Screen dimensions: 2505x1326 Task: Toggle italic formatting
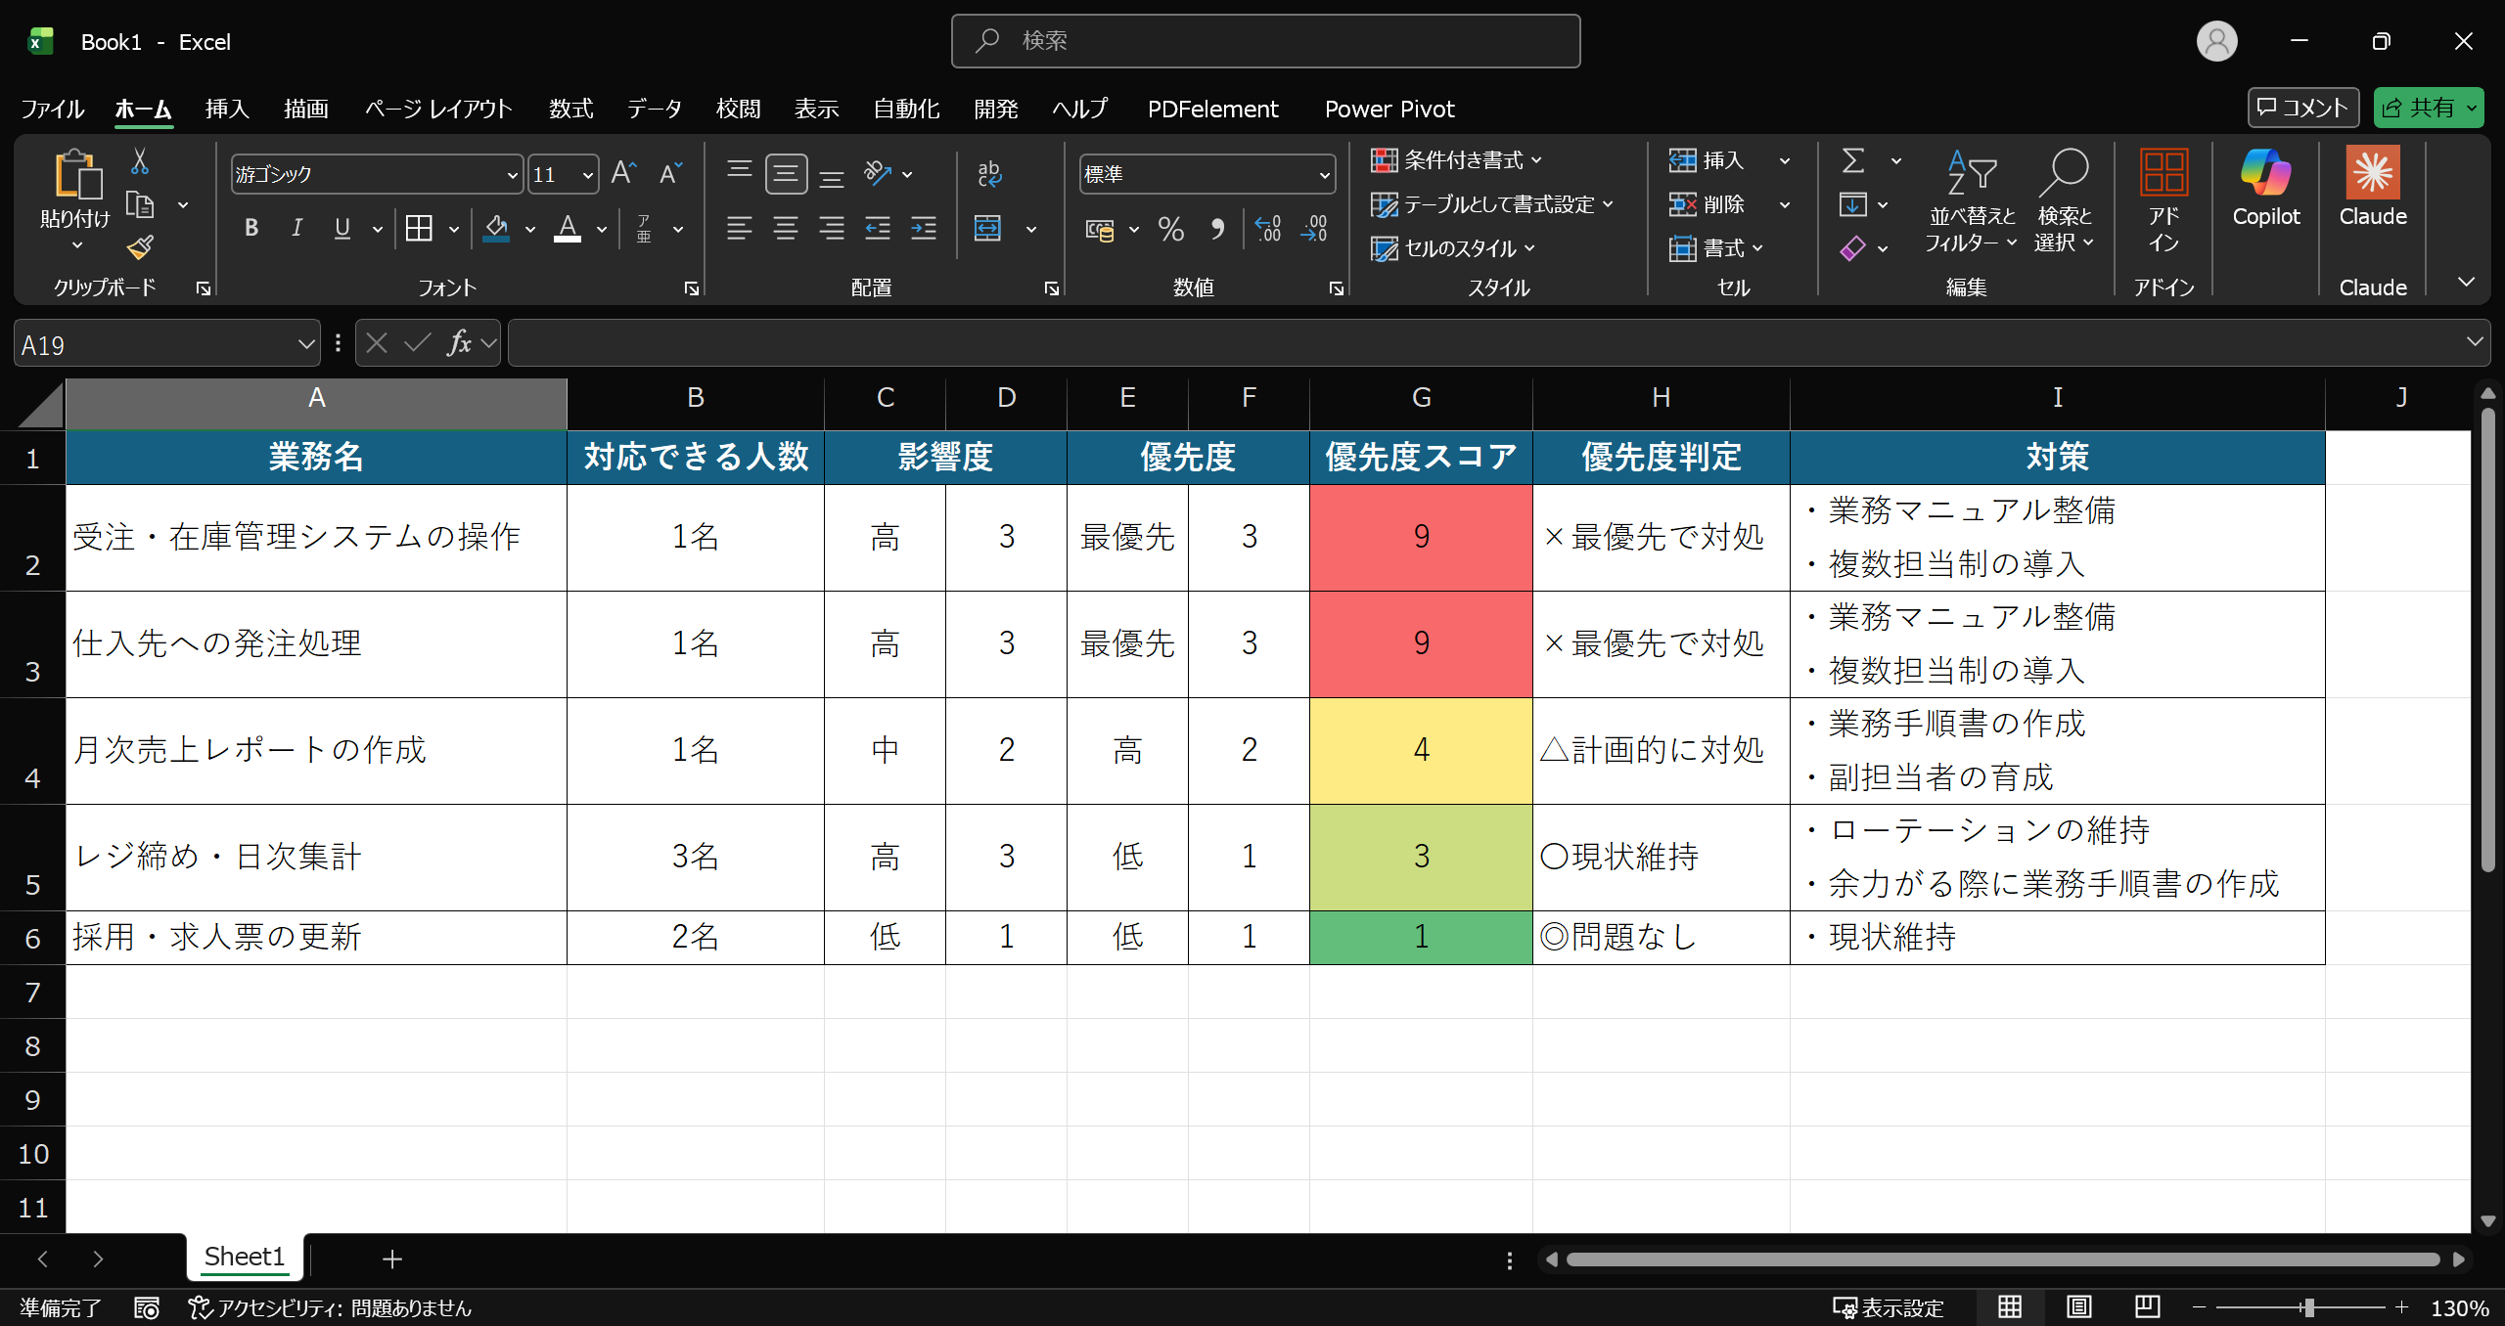click(296, 229)
